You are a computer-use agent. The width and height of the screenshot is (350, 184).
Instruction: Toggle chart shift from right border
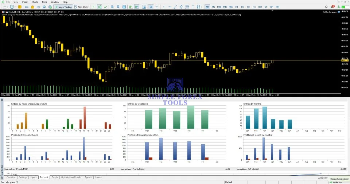click(x=137, y=7)
